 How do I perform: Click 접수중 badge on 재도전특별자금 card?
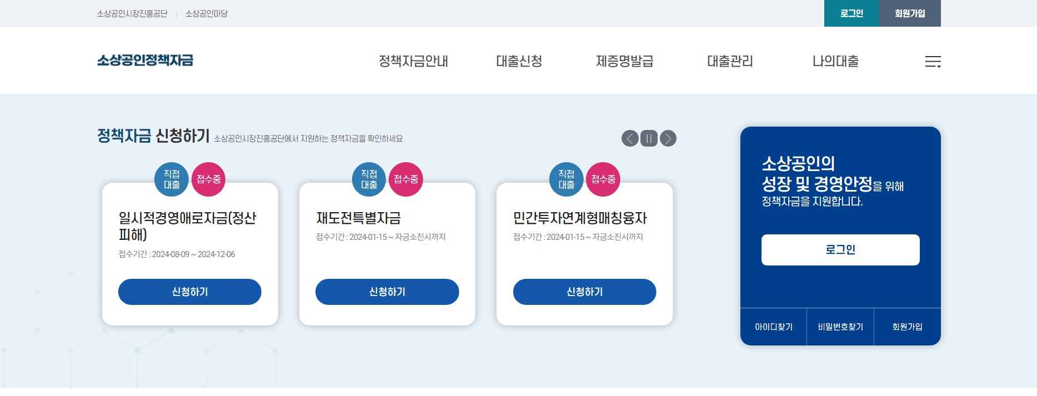(x=406, y=179)
